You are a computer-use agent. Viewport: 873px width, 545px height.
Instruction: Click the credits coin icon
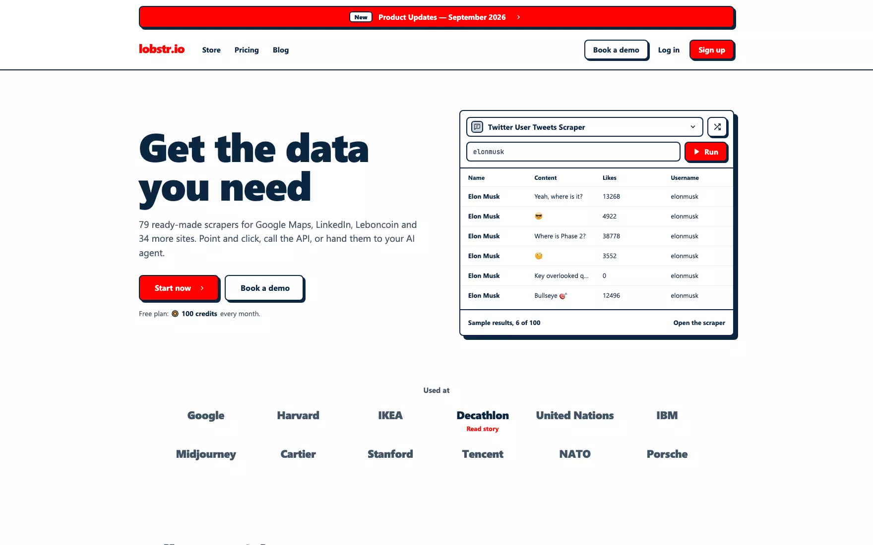pyautogui.click(x=175, y=314)
